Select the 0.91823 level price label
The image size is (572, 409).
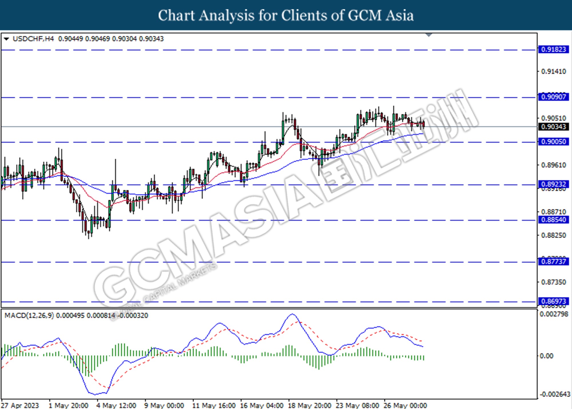tap(553, 49)
